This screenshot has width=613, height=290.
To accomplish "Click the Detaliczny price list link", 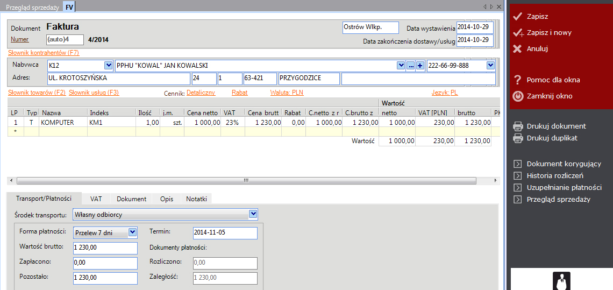I will pyautogui.click(x=201, y=93).
